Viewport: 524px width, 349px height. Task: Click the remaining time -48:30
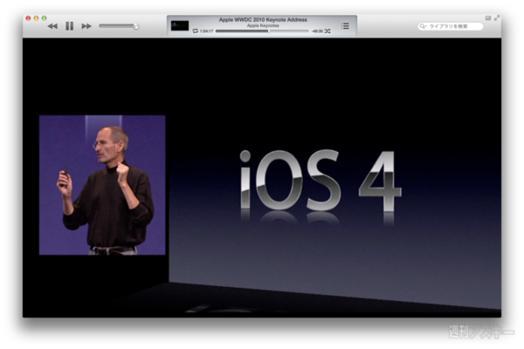(317, 31)
